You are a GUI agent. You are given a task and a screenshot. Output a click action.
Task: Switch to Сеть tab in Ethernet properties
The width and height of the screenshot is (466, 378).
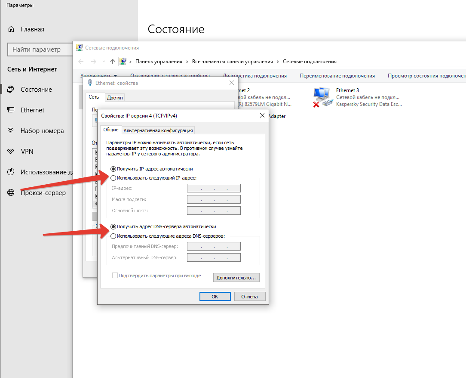coord(94,97)
